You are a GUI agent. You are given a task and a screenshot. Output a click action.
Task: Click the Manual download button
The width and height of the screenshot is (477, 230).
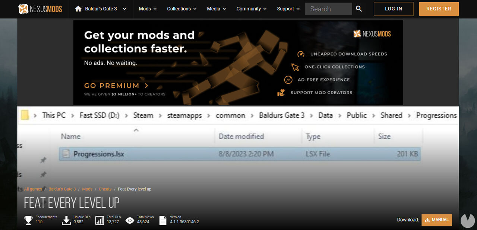tap(436, 220)
